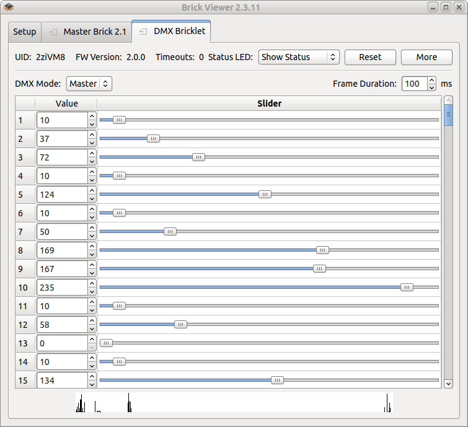The image size is (468, 427).
Task: Increase channel 1 value with up arrow
Action: pyautogui.click(x=92, y=116)
